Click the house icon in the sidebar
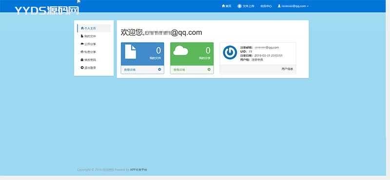This screenshot has width=390, height=180. click(x=82, y=28)
